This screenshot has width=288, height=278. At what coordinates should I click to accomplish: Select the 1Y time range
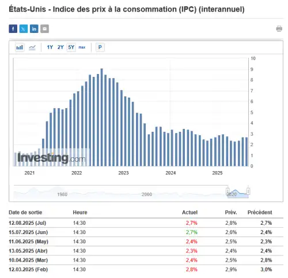point(50,47)
